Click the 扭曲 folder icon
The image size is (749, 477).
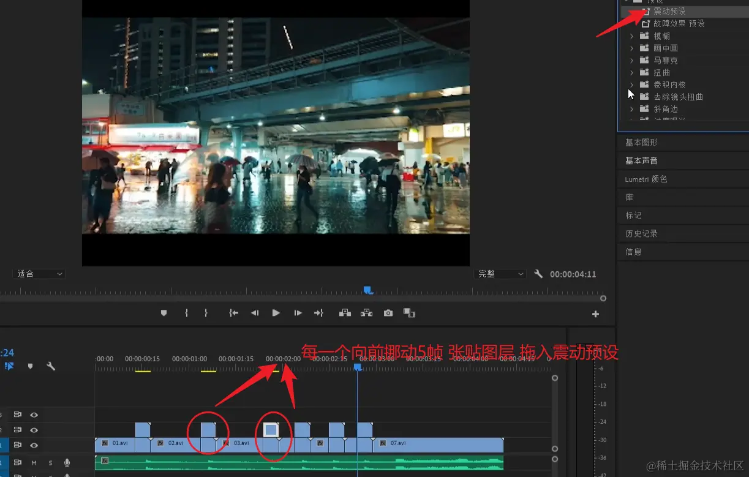point(644,72)
